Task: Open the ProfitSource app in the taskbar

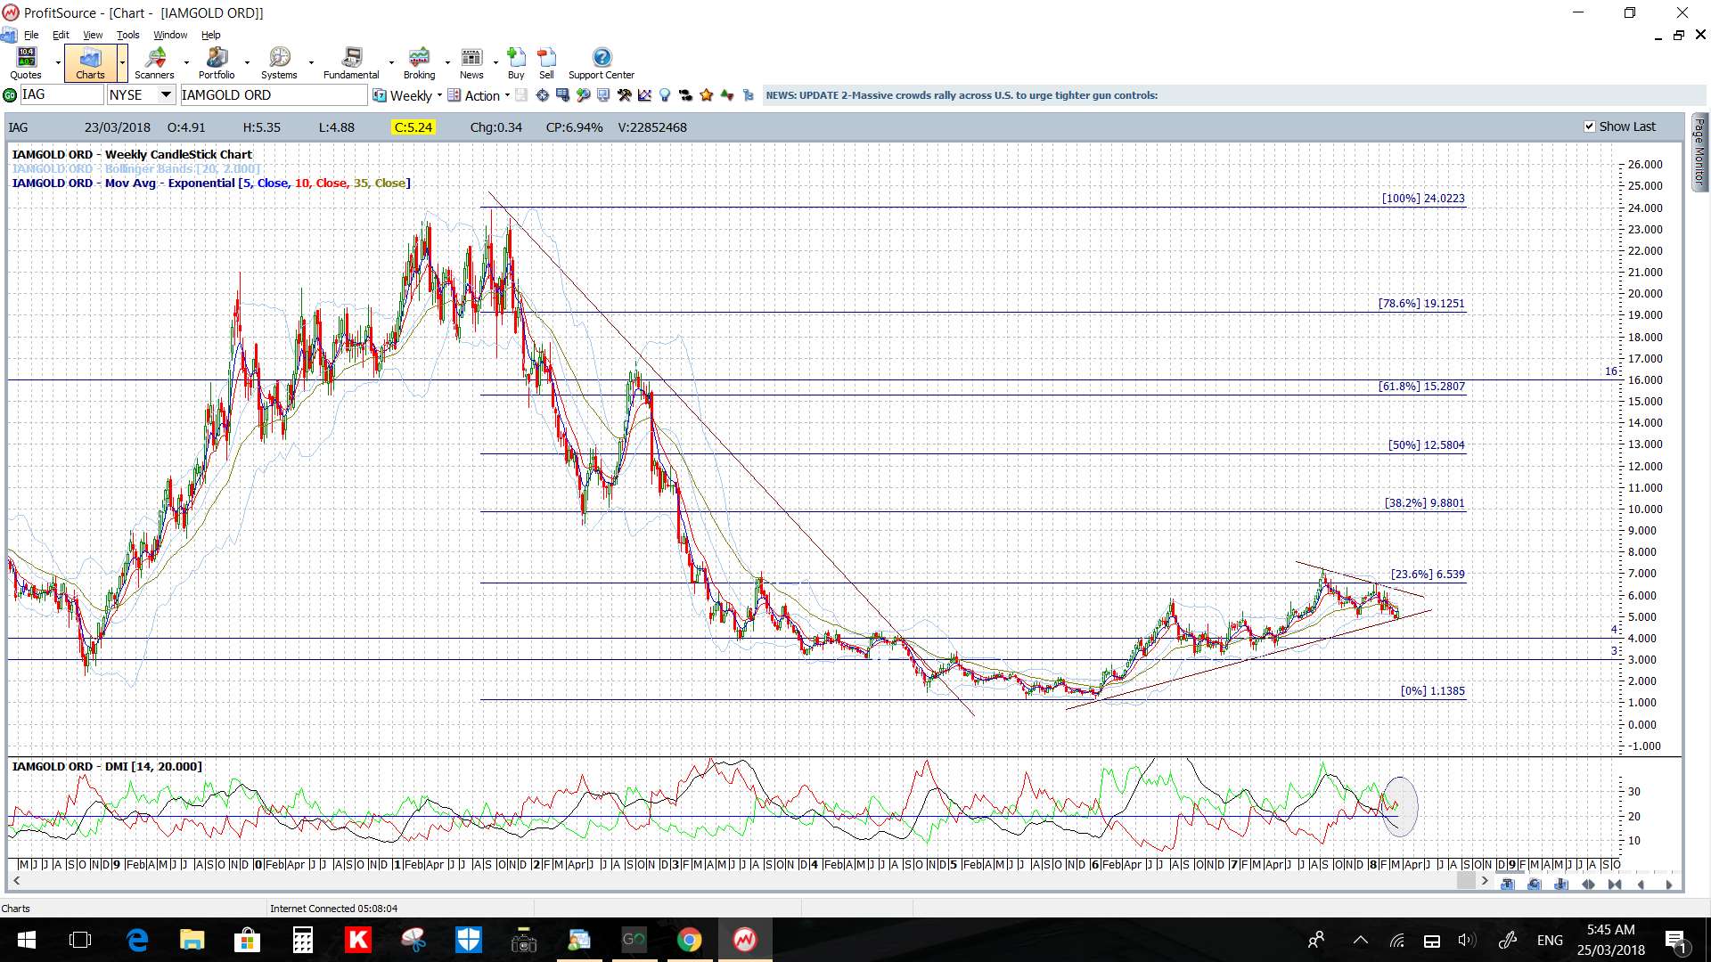Action: pos(745,940)
